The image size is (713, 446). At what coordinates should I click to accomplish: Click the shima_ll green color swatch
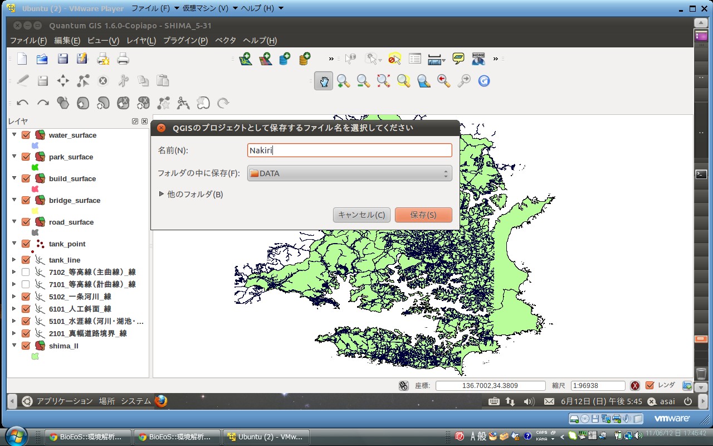[x=35, y=356]
